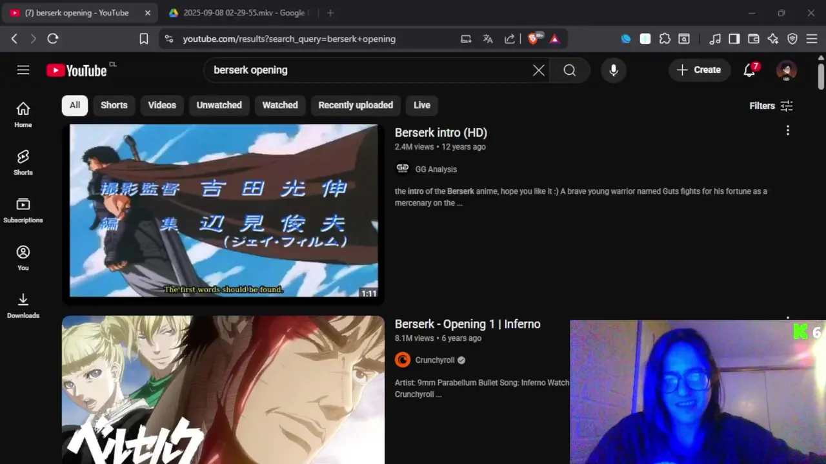
Task: Open the Create menu
Action: 699,70
